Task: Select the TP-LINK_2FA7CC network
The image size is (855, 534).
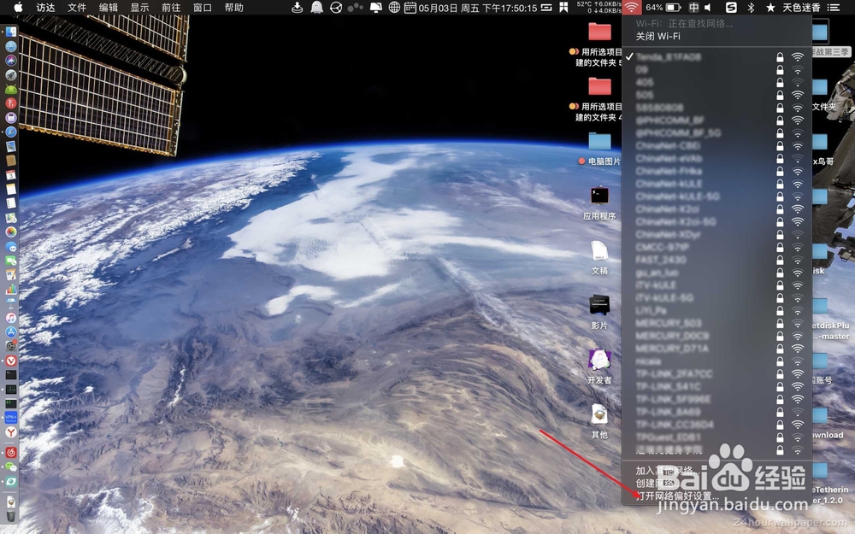Action: coord(716,374)
